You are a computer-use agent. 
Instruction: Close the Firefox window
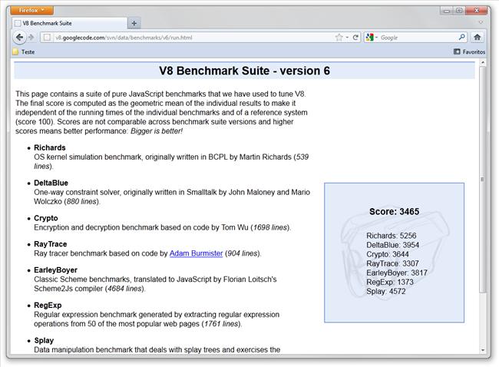coord(477,11)
